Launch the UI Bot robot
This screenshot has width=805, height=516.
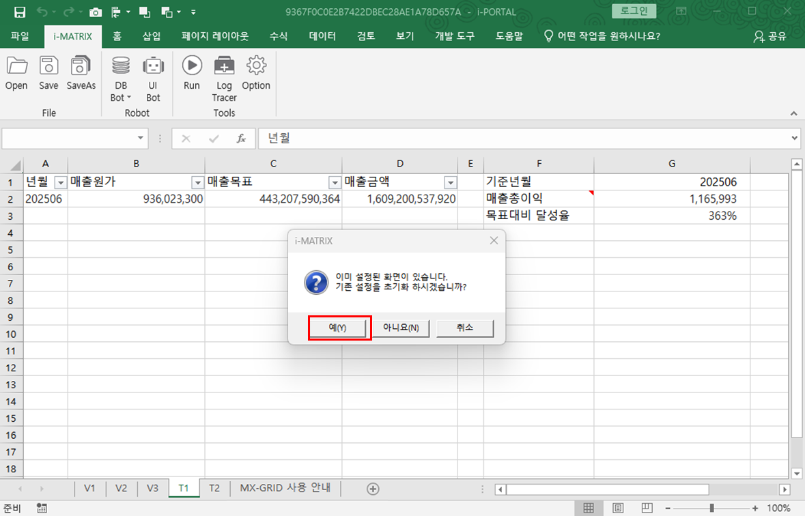[153, 66]
